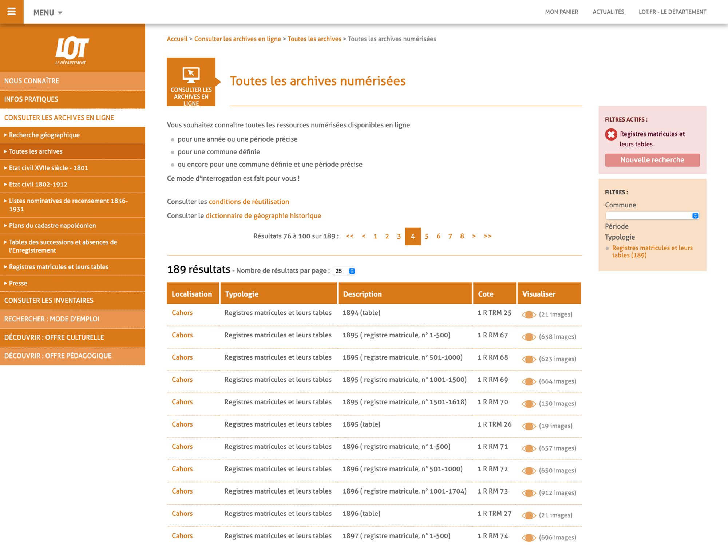The height and width of the screenshot is (546, 728).
Task: Click the Lot département logo
Action: pos(72,50)
